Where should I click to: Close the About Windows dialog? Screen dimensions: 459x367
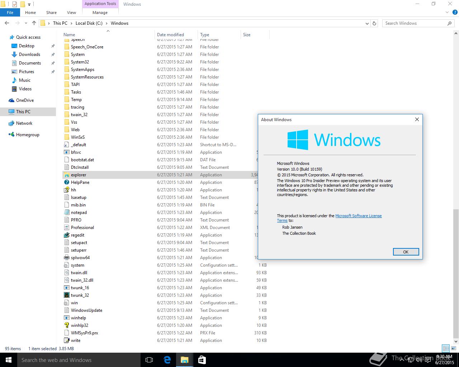pos(417,119)
